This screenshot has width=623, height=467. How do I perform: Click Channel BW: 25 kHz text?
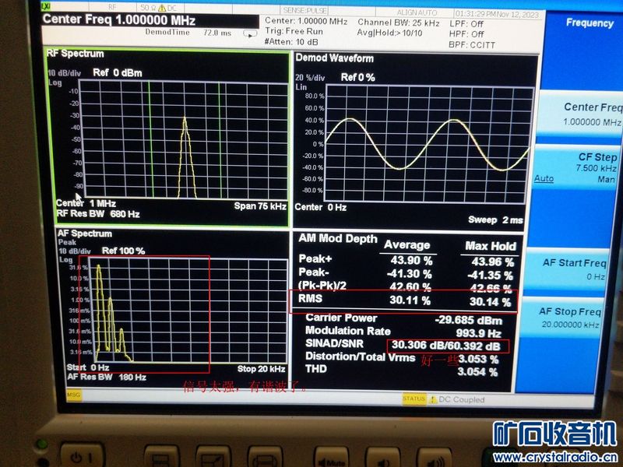coord(399,23)
